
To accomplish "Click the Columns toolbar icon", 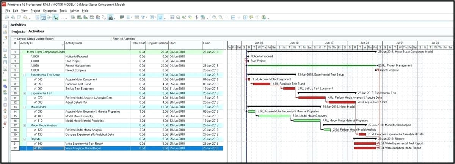I will [x=129, y=17].
